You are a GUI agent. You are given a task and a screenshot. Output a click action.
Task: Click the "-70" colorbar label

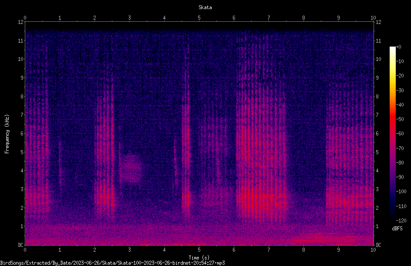click(x=400, y=148)
